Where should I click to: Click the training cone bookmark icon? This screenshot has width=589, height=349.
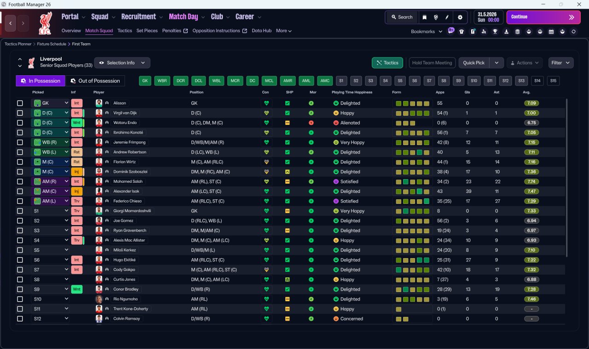[x=506, y=32]
